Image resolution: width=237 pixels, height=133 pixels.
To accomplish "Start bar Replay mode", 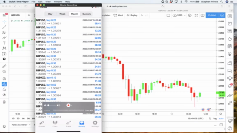I will (132, 15).
